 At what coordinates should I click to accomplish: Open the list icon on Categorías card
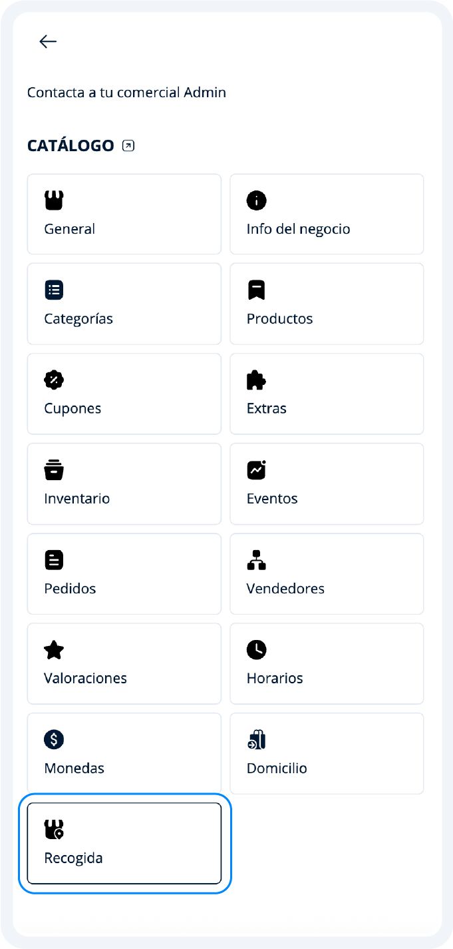click(54, 290)
